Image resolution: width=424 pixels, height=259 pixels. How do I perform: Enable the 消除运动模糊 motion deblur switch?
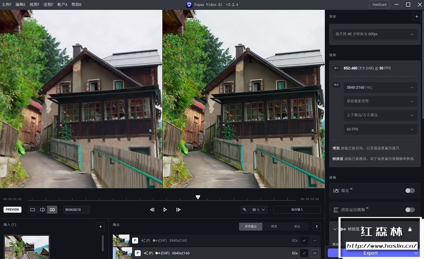coord(410,210)
